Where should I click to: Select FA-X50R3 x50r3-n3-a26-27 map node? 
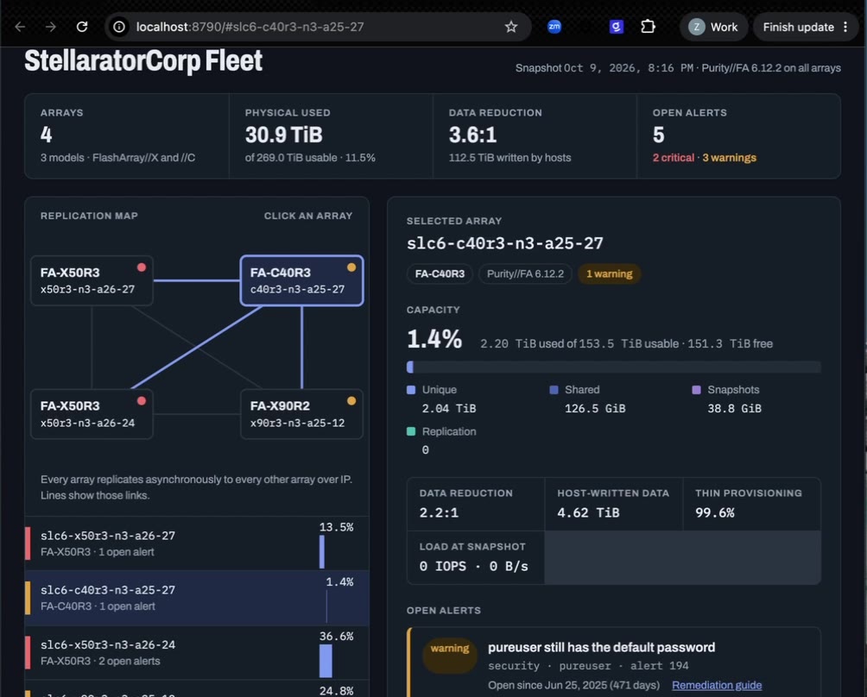(x=92, y=280)
